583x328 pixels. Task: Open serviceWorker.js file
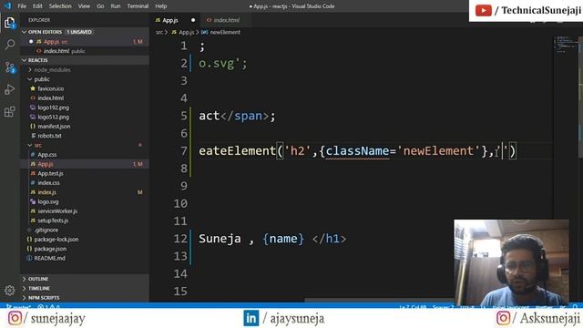point(57,210)
